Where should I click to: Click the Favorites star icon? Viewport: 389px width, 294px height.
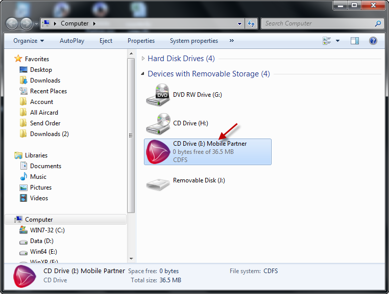coord(18,59)
